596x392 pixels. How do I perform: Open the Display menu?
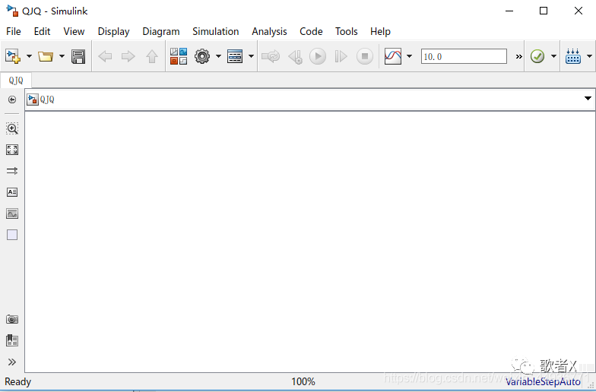coord(114,32)
